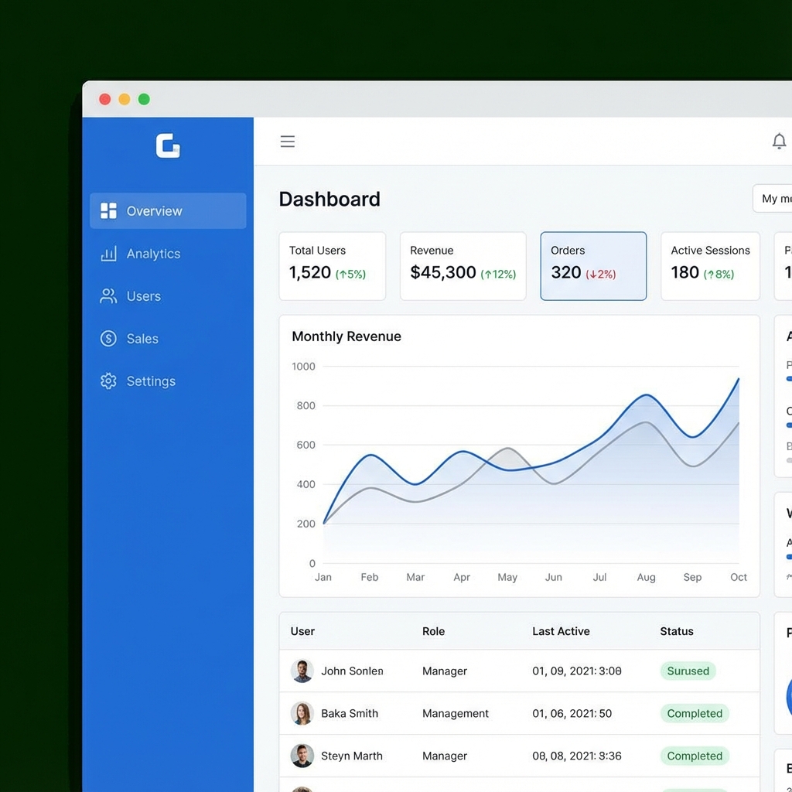Click the app logo in sidebar
The image size is (792, 792).
coord(168,145)
